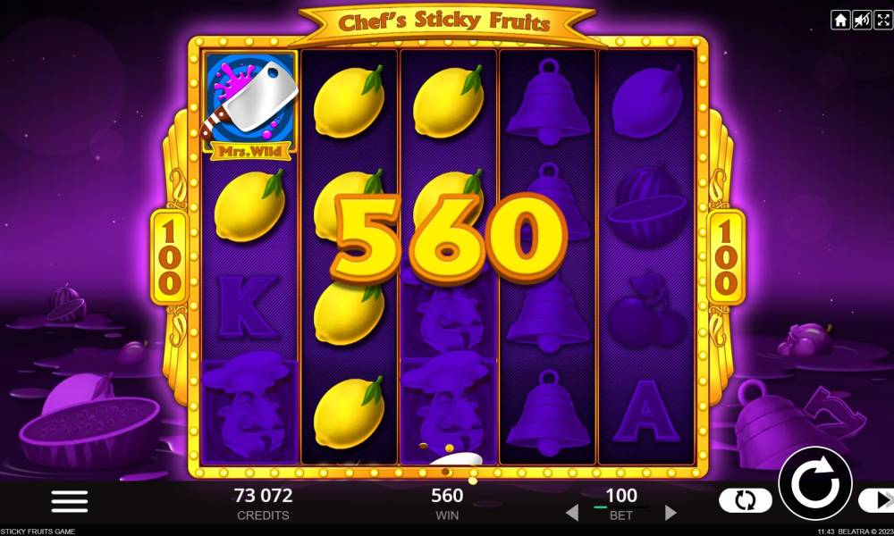Decrease bet with left arrow

click(x=572, y=512)
